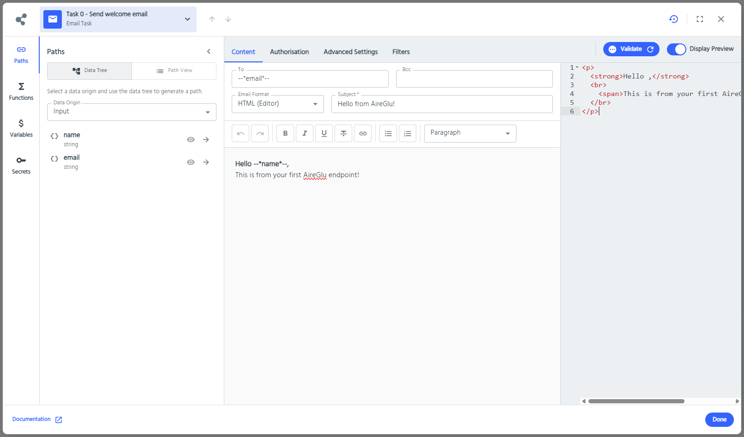This screenshot has width=744, height=437.
Task: Click the code preview horizontal scrollbar
Action: (x=636, y=401)
